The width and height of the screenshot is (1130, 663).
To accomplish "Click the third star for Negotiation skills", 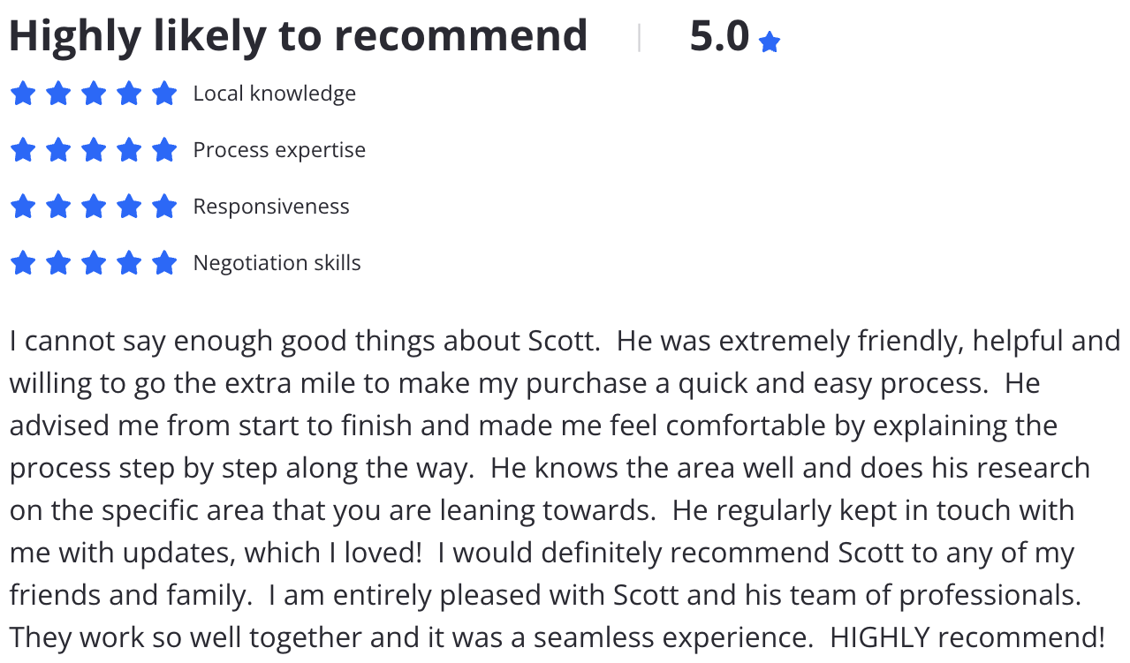I will (94, 263).
